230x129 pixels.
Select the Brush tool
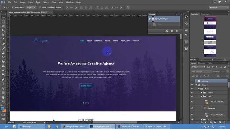coord(3,48)
